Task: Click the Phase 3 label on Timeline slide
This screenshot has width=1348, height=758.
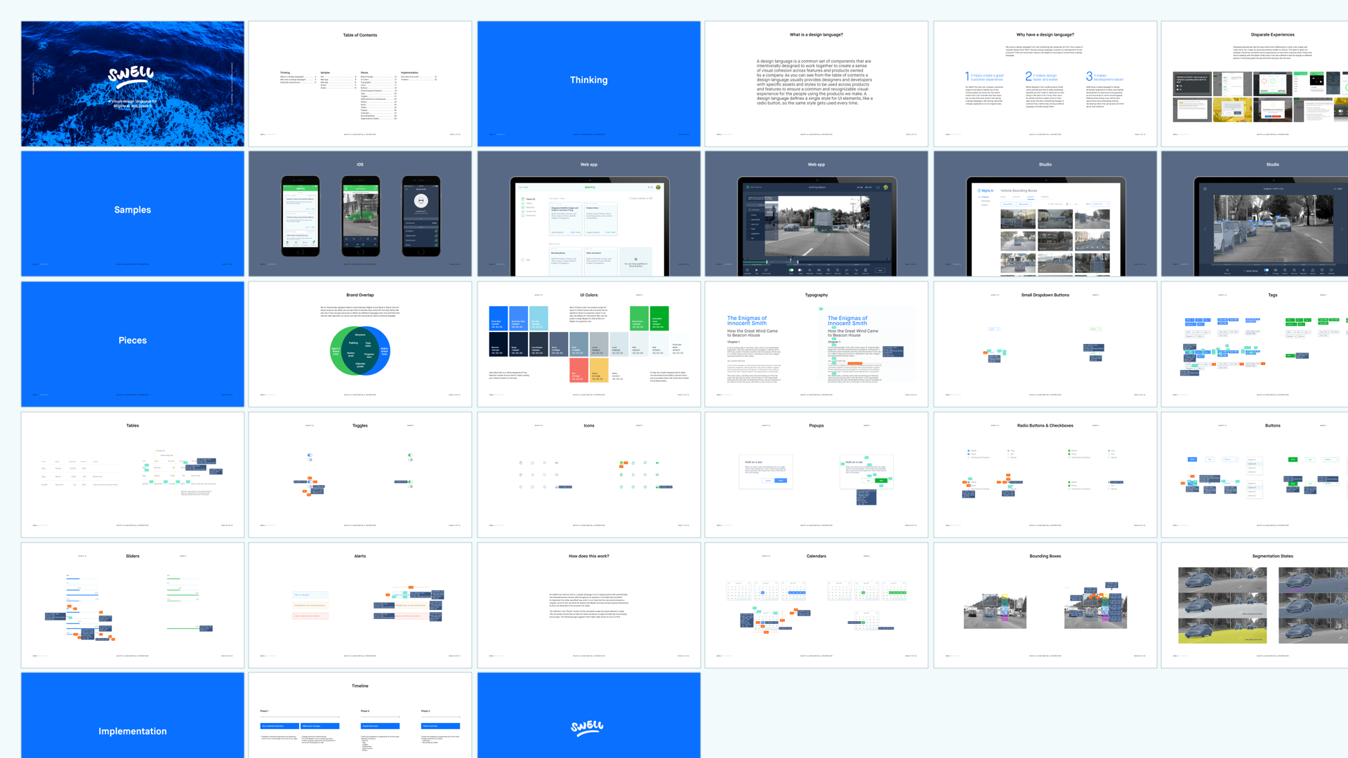Action: pos(425,711)
